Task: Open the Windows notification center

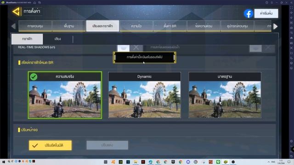Action: (289, 162)
